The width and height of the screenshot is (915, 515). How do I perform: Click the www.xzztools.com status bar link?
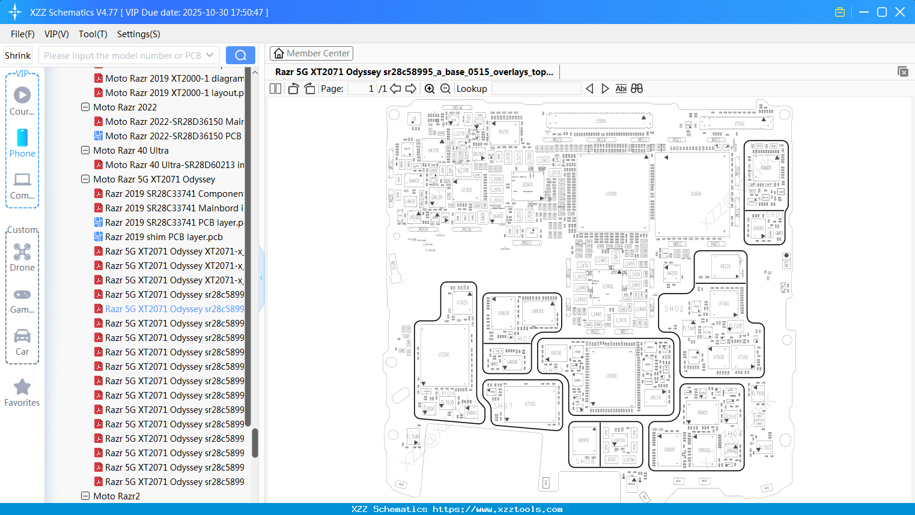point(497,509)
